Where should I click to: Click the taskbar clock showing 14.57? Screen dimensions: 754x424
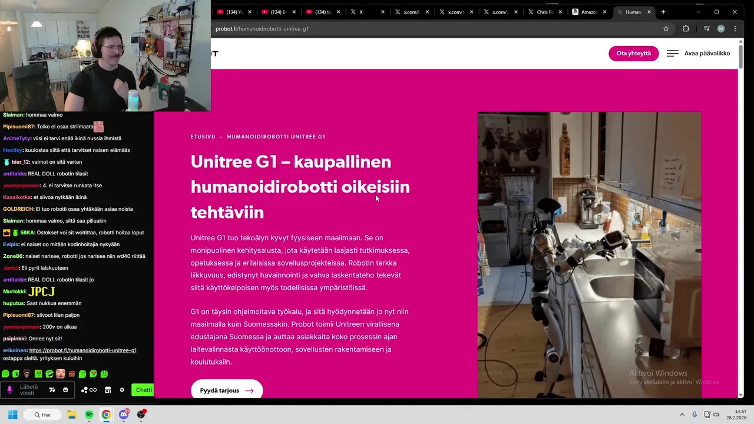737,415
